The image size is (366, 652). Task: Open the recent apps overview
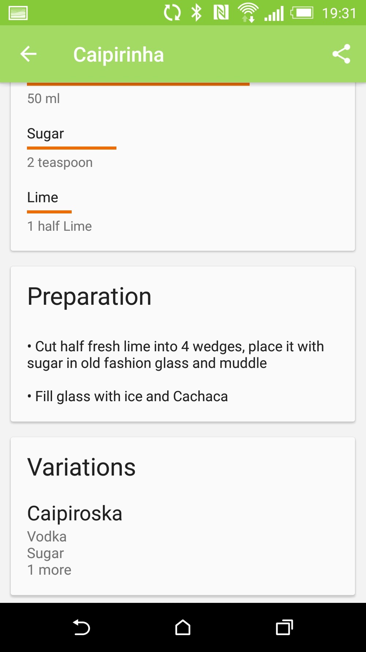(x=284, y=627)
